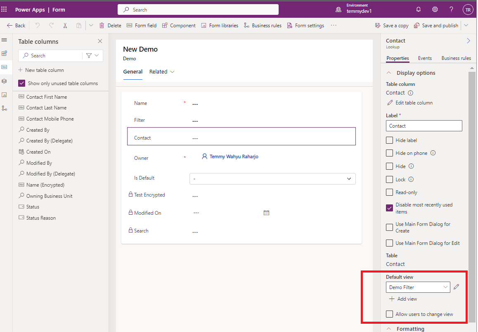Collapse the Formatting section
The image size is (478, 332).
coord(389,329)
